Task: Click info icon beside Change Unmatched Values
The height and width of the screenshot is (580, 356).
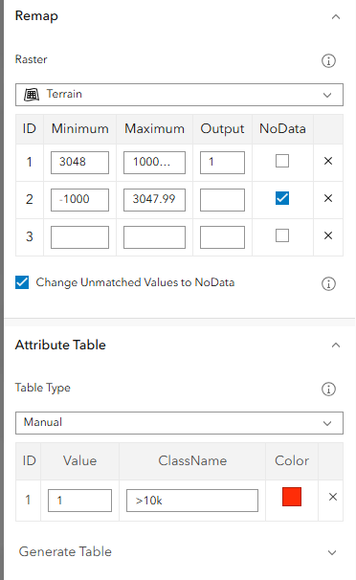Action: [328, 283]
